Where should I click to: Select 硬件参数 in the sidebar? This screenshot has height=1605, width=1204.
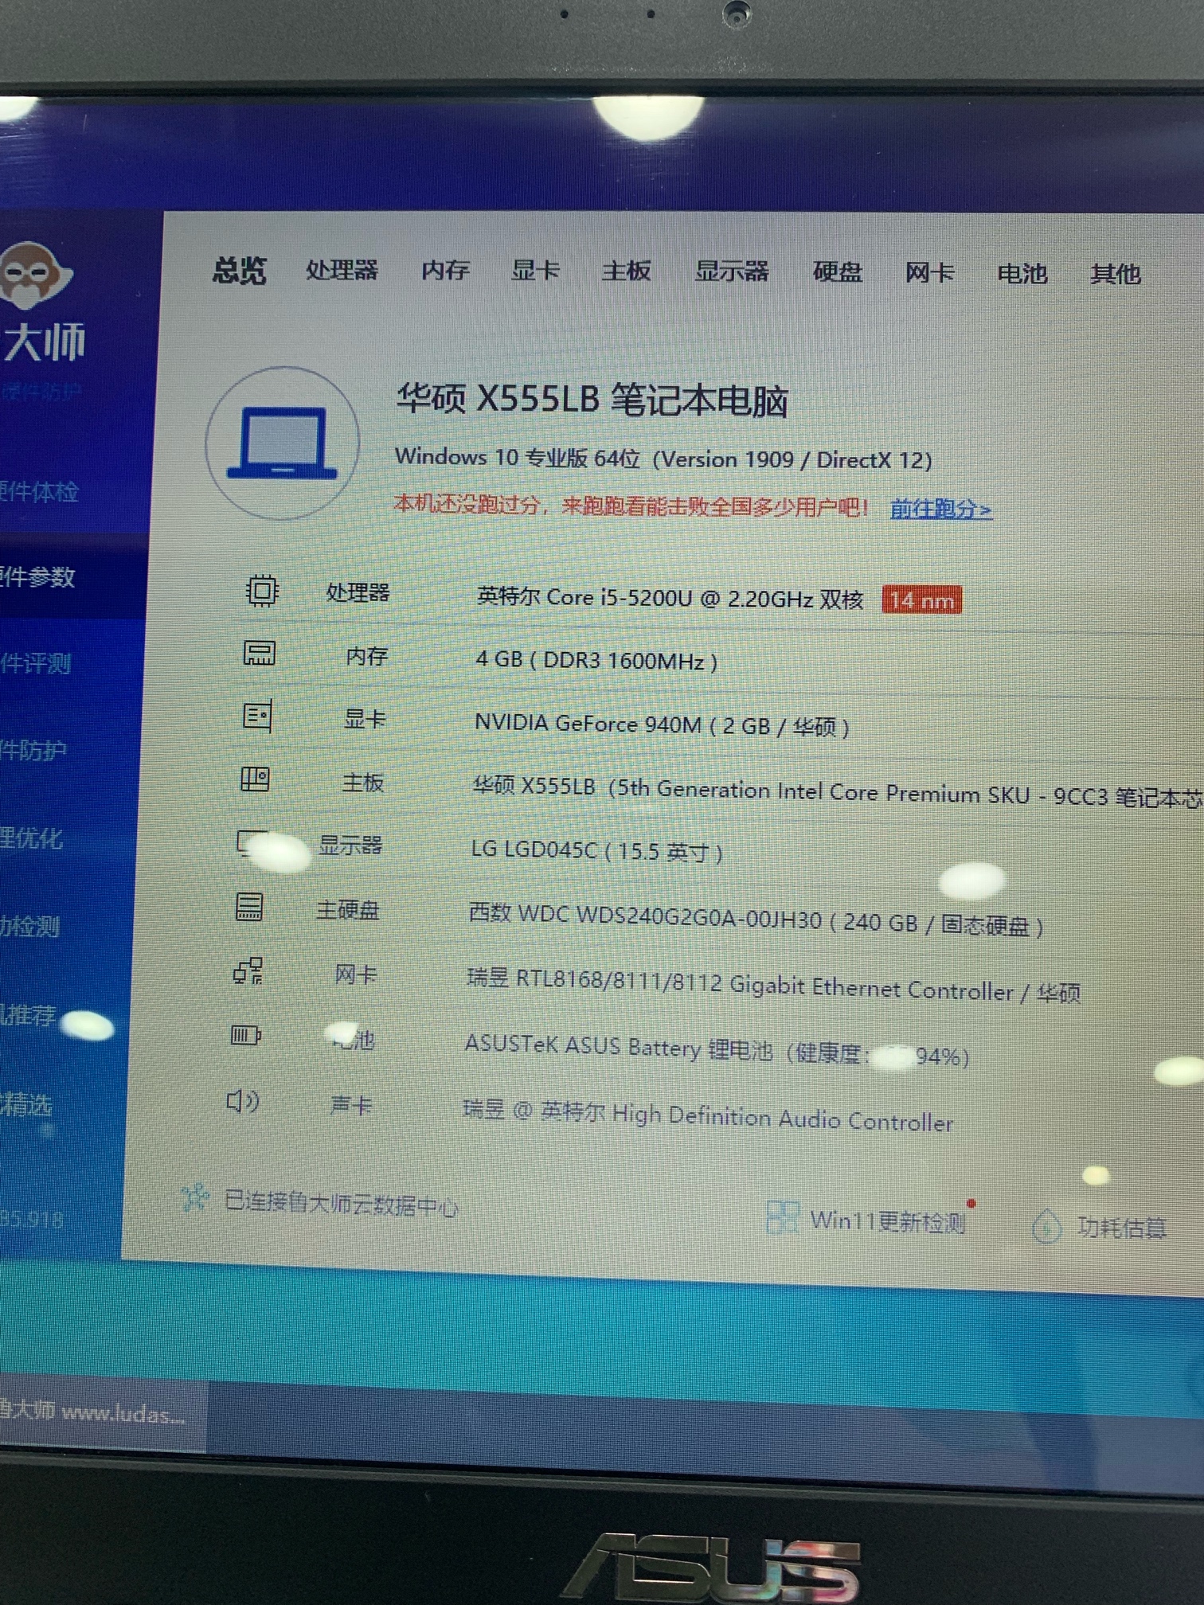pos(37,576)
